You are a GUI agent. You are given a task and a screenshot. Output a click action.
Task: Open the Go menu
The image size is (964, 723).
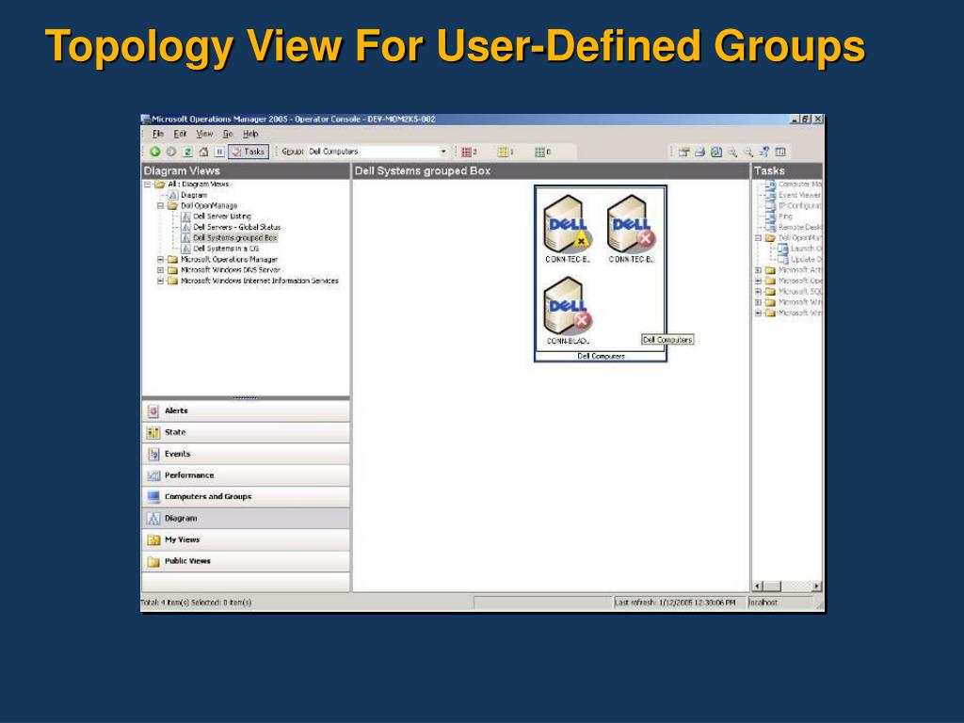228,134
